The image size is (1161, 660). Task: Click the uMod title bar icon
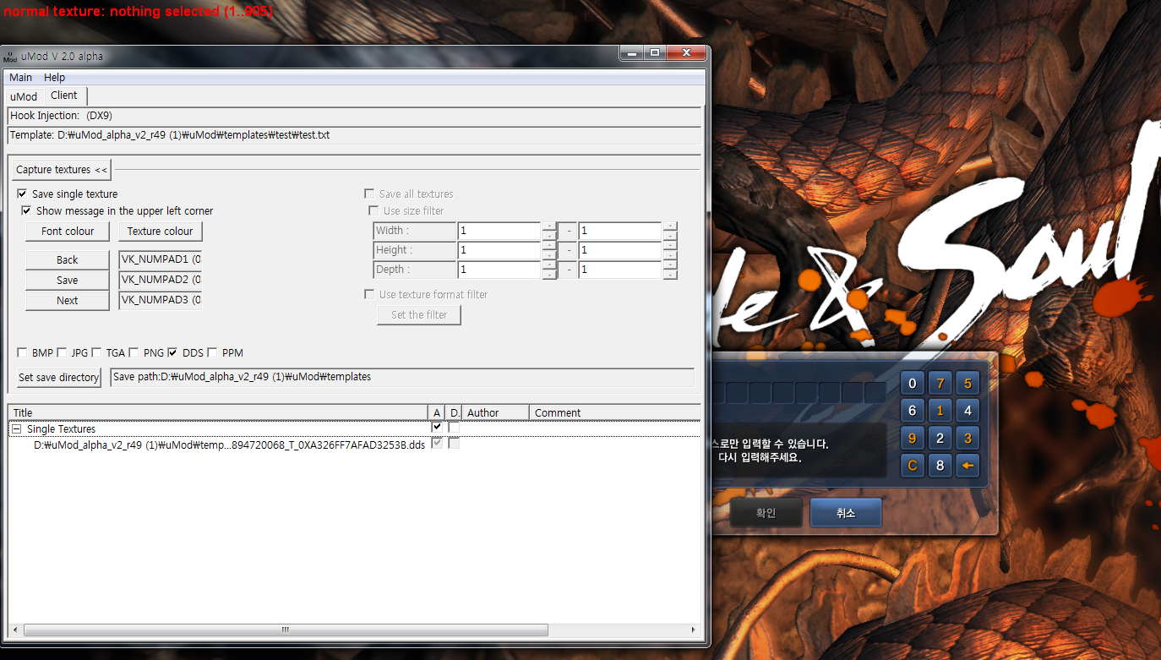coord(10,57)
